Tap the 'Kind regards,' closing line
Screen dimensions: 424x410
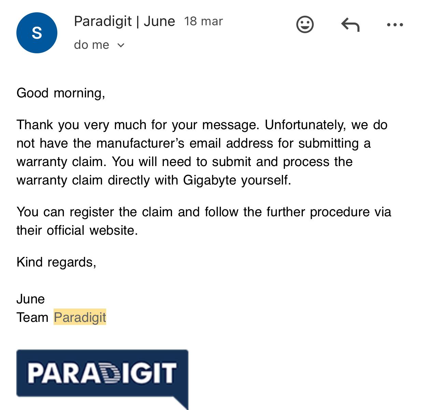pos(56,262)
